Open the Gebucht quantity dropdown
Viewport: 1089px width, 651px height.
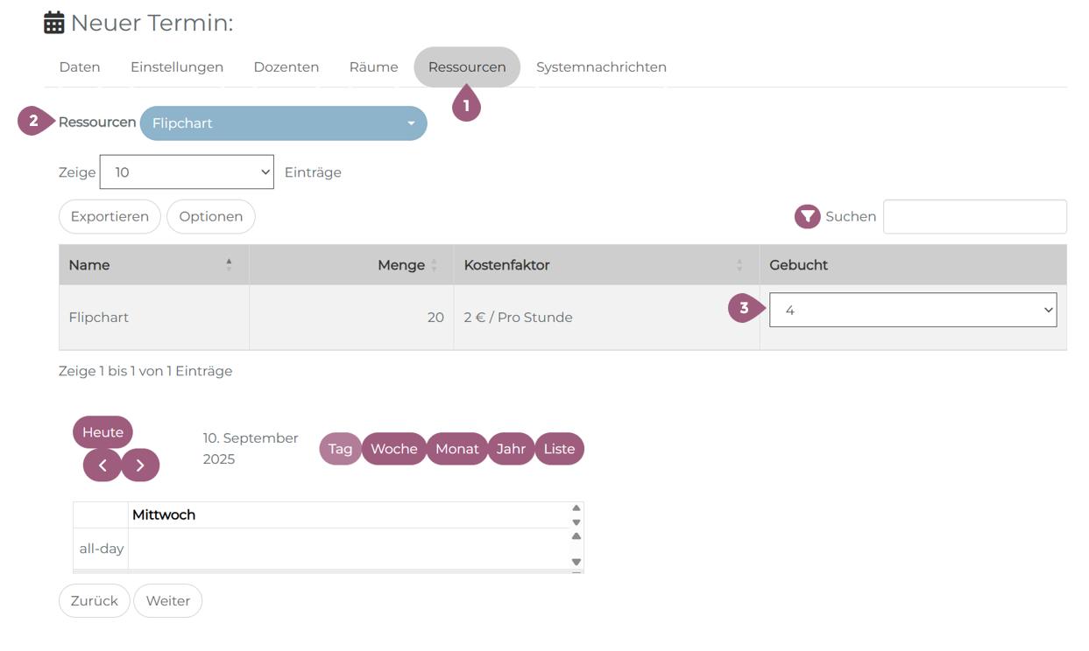(912, 310)
